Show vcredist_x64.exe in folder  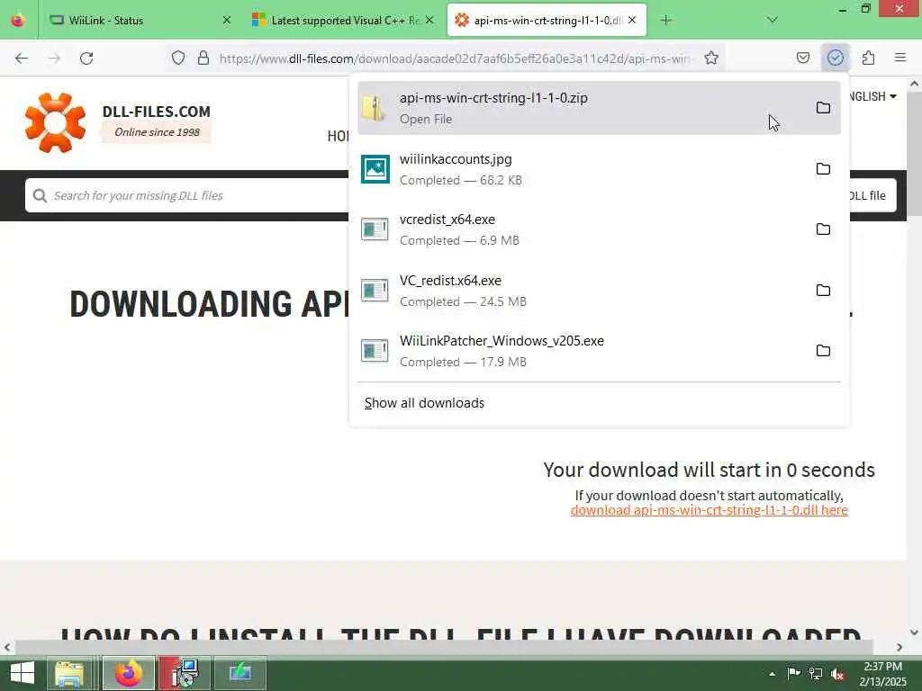(823, 229)
